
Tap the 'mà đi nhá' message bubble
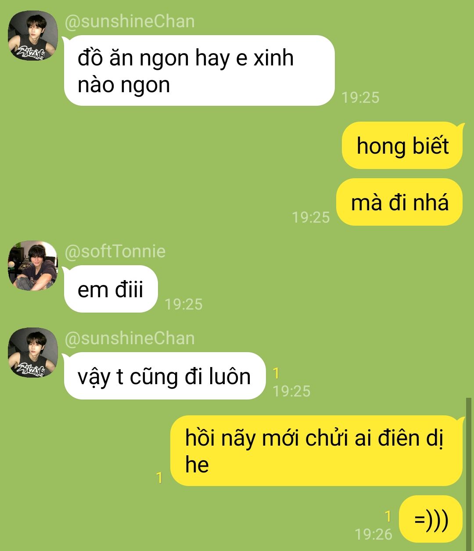tap(399, 202)
